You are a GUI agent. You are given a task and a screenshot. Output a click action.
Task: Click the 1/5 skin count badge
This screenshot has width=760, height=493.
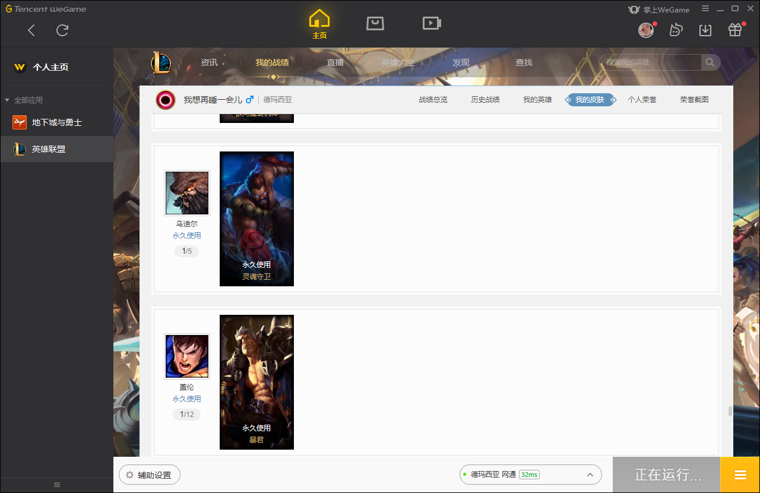(x=187, y=251)
